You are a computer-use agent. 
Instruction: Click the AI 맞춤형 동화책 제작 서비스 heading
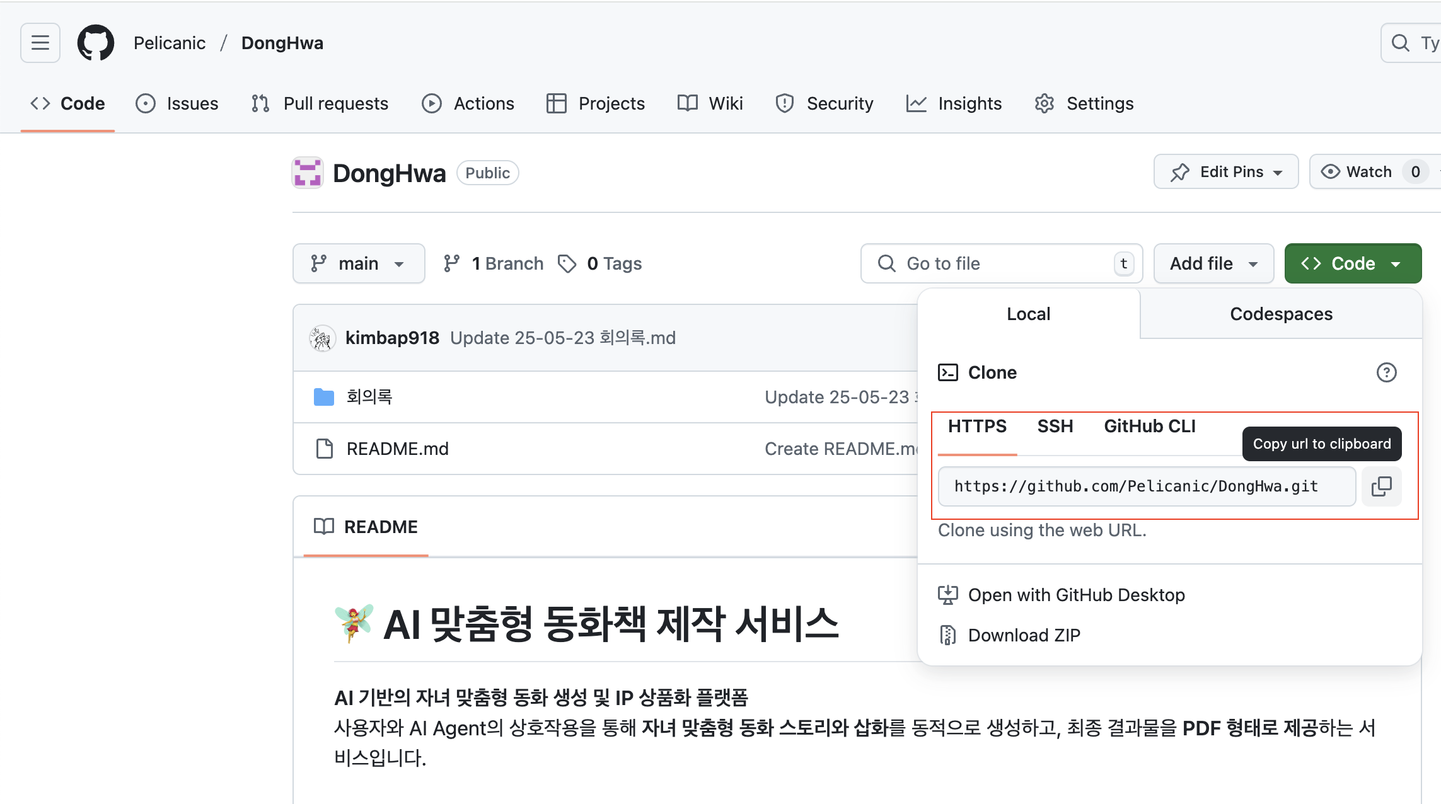click(x=611, y=624)
